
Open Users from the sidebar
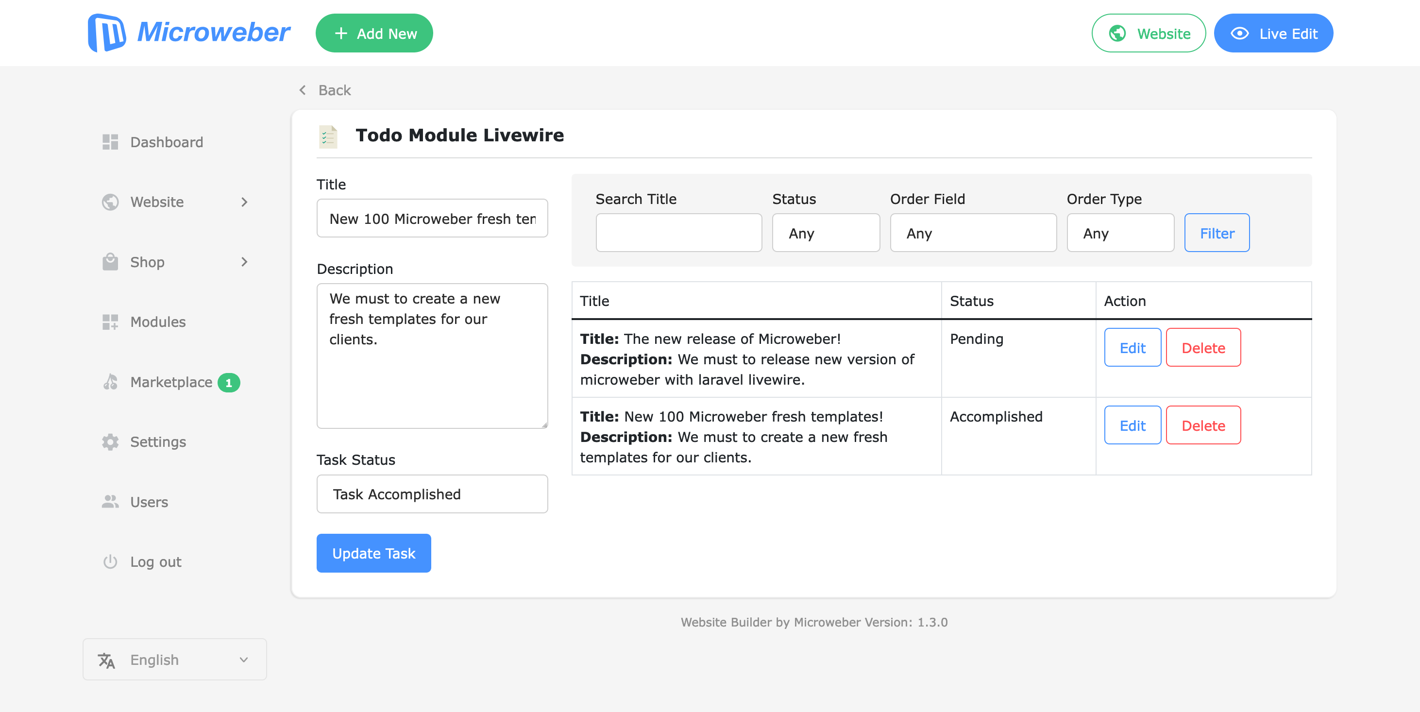tap(149, 502)
